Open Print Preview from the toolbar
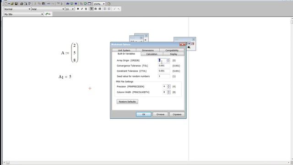The image size is (293, 165). pyautogui.click(x=26, y=4)
